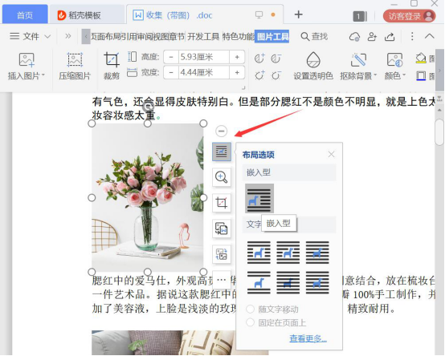Click the 查找 search button
This screenshot has height=356, width=445.
(314, 36)
